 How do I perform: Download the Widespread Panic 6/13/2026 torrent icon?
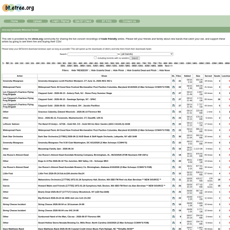(x=174, y=130)
